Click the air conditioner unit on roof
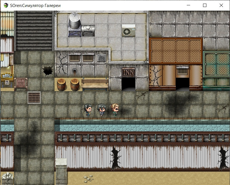230x185 pixels. [129, 30]
